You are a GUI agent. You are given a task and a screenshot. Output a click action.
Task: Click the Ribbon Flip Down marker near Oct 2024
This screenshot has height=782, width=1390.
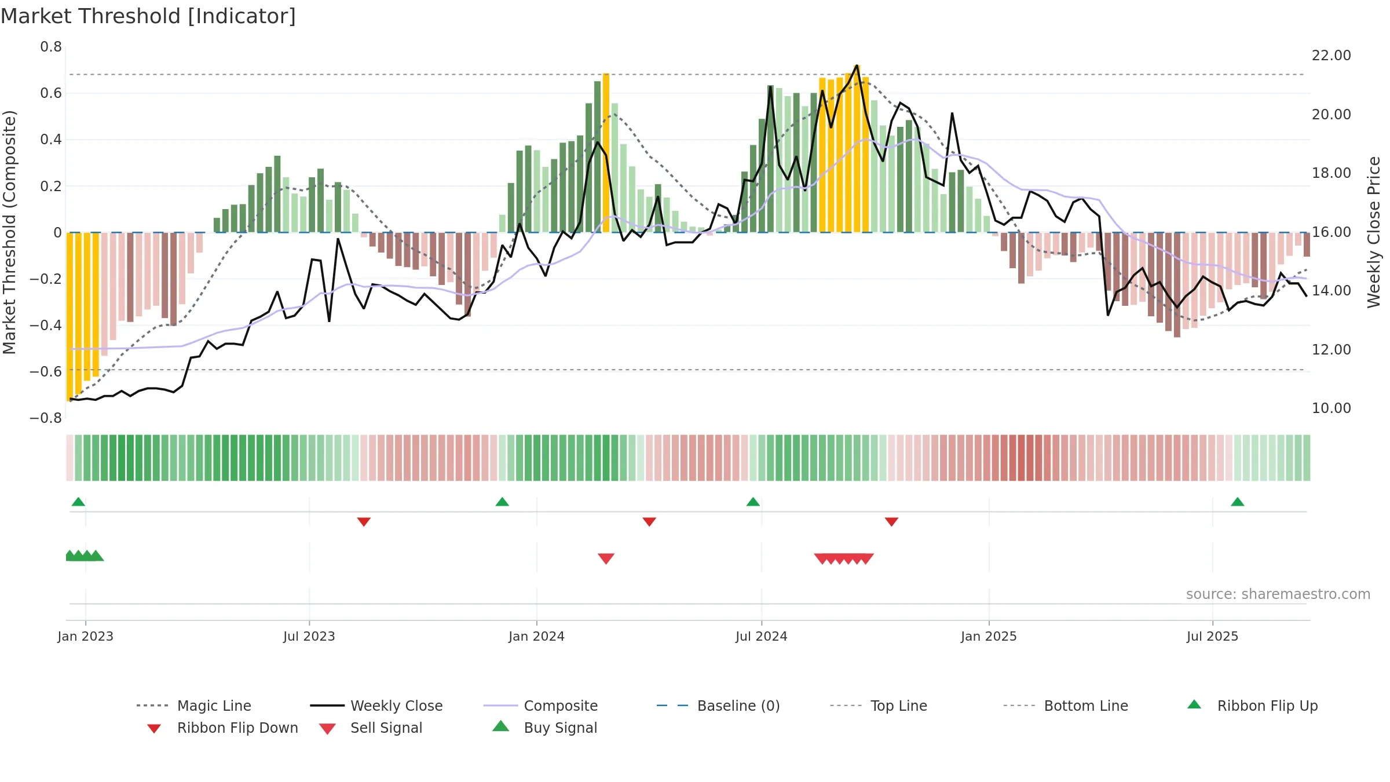[x=891, y=522]
